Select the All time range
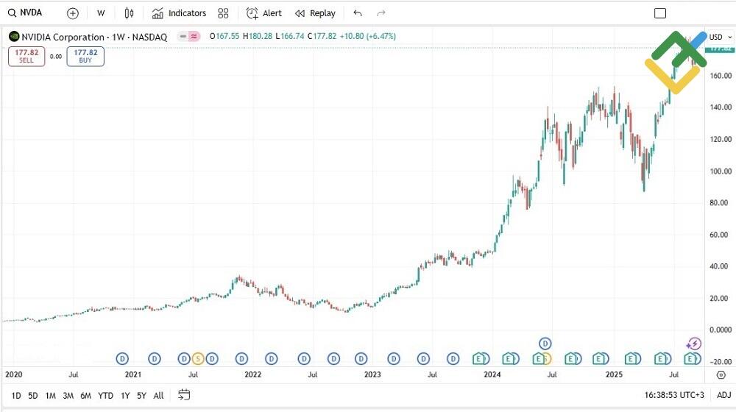736x412 pixels. [159, 396]
